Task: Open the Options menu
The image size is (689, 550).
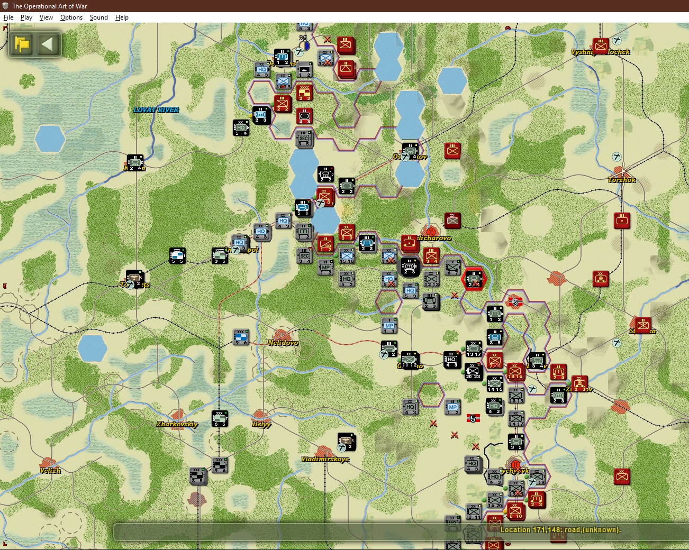Action: click(71, 17)
